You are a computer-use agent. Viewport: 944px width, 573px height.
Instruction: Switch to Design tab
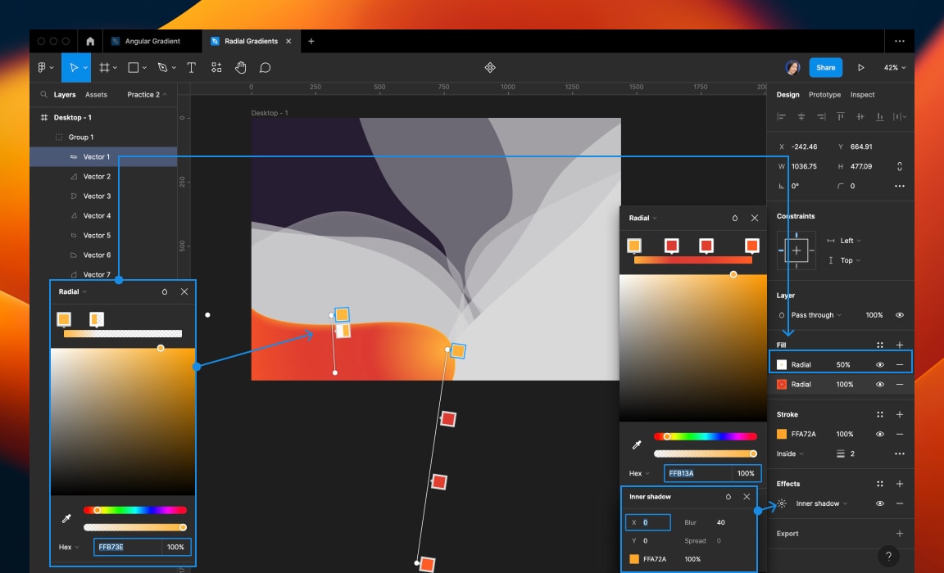(x=787, y=94)
